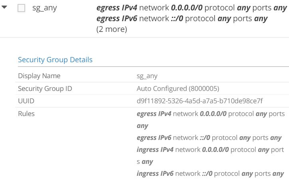The image size is (289, 181).
Task: Click egress IPv4 rule in details
Action: coord(211,120)
